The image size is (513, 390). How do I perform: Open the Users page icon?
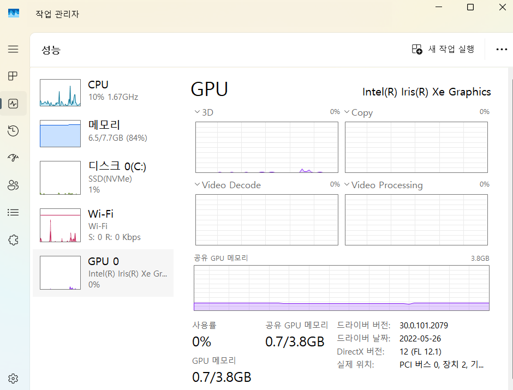(13, 185)
